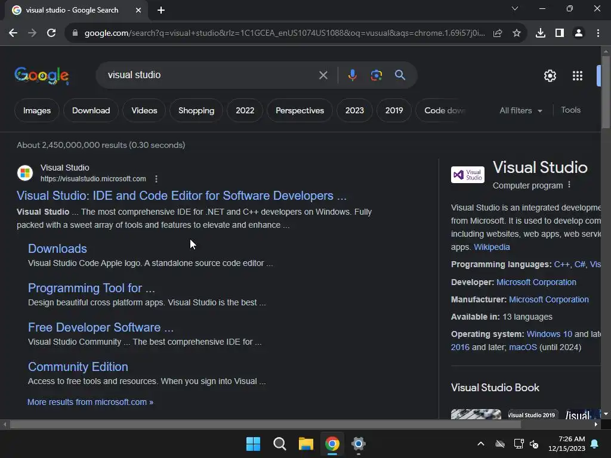Click the browser forward arrow

pos(32,33)
